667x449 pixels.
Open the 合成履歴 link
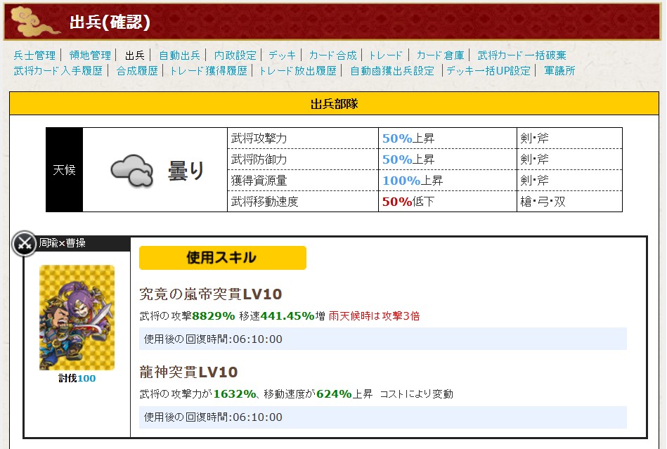click(137, 71)
